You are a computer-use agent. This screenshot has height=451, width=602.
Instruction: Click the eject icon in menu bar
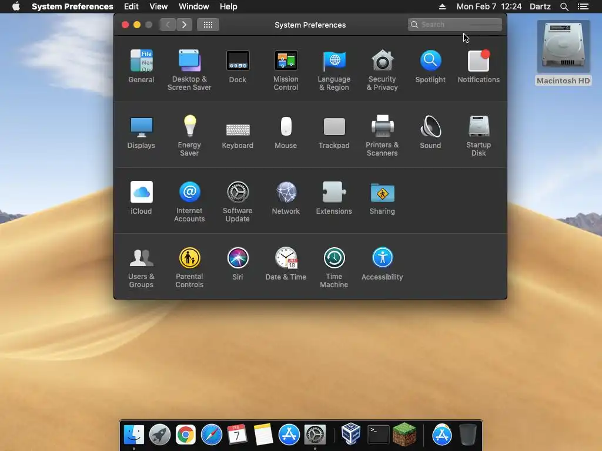(442, 6)
